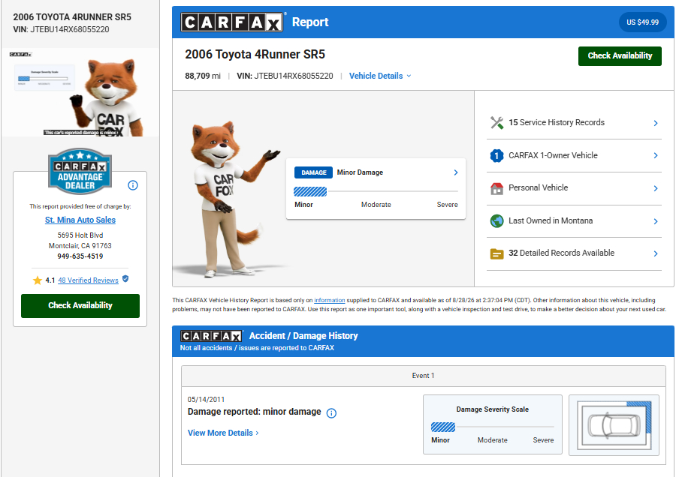Click the Event 1 header bar

(424, 376)
